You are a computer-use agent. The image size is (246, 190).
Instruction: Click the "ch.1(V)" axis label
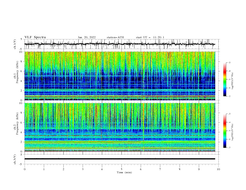[15, 44]
